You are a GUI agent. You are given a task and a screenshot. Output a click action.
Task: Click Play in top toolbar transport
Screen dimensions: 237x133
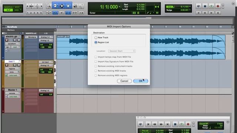211,6
